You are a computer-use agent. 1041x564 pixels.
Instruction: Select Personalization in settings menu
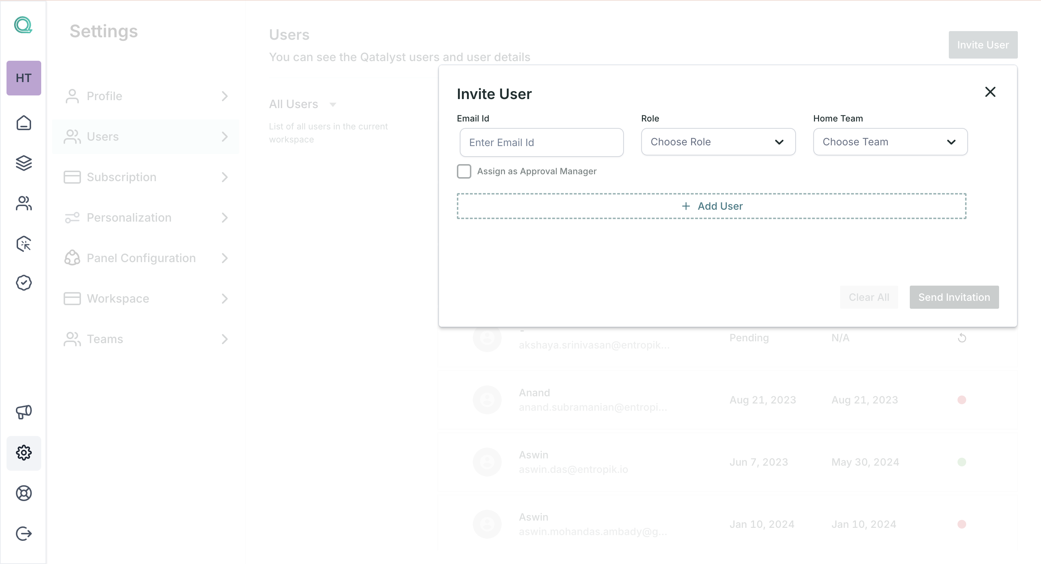tap(146, 218)
